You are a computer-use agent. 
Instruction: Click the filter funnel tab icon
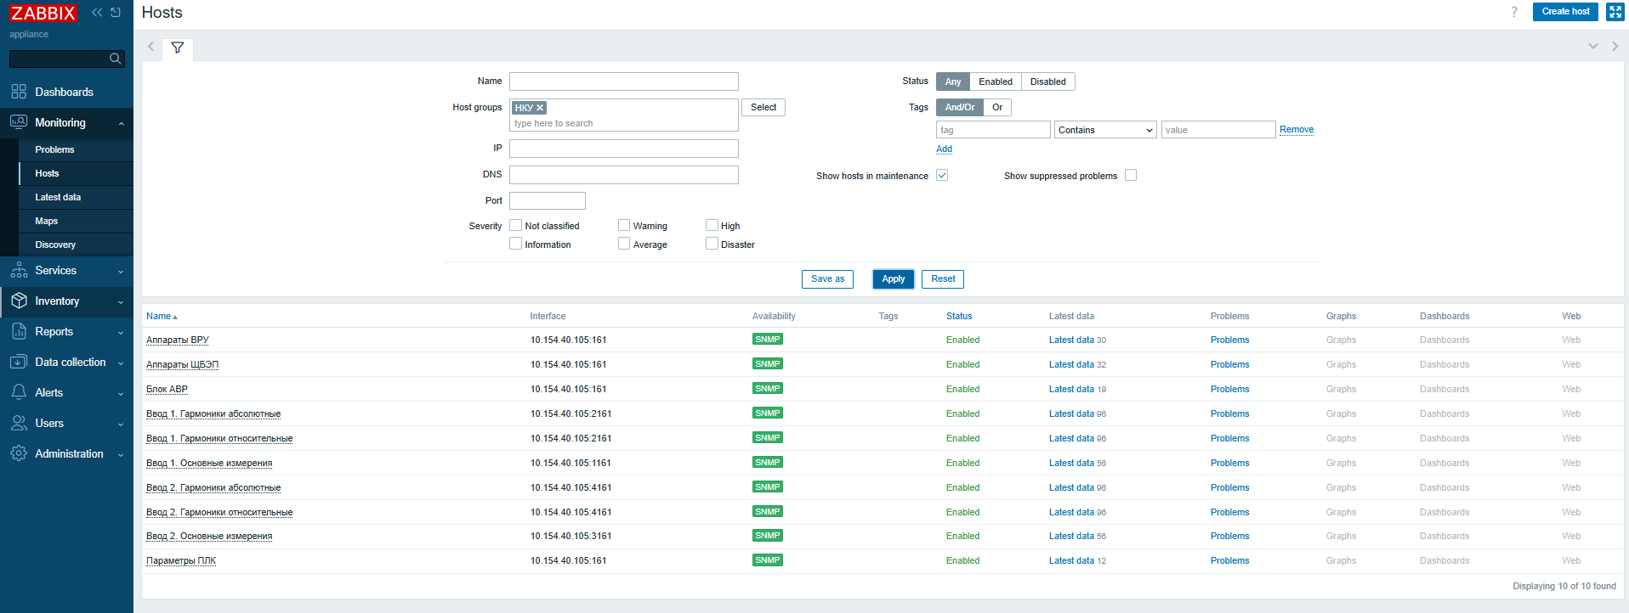coord(177,48)
